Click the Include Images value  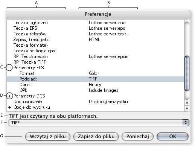pos(104,90)
